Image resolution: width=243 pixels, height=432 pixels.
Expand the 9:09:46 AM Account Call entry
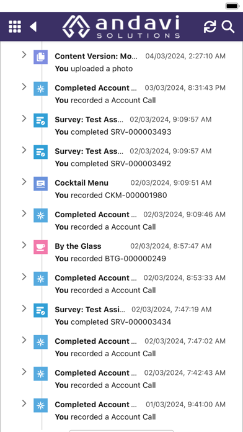(24, 214)
